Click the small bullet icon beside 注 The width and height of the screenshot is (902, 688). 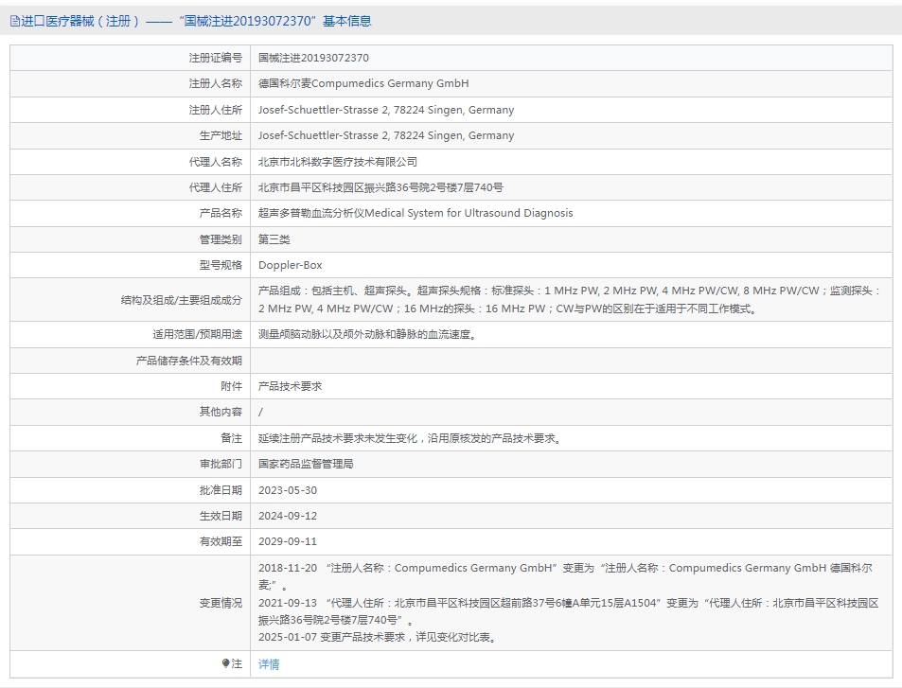click(226, 663)
